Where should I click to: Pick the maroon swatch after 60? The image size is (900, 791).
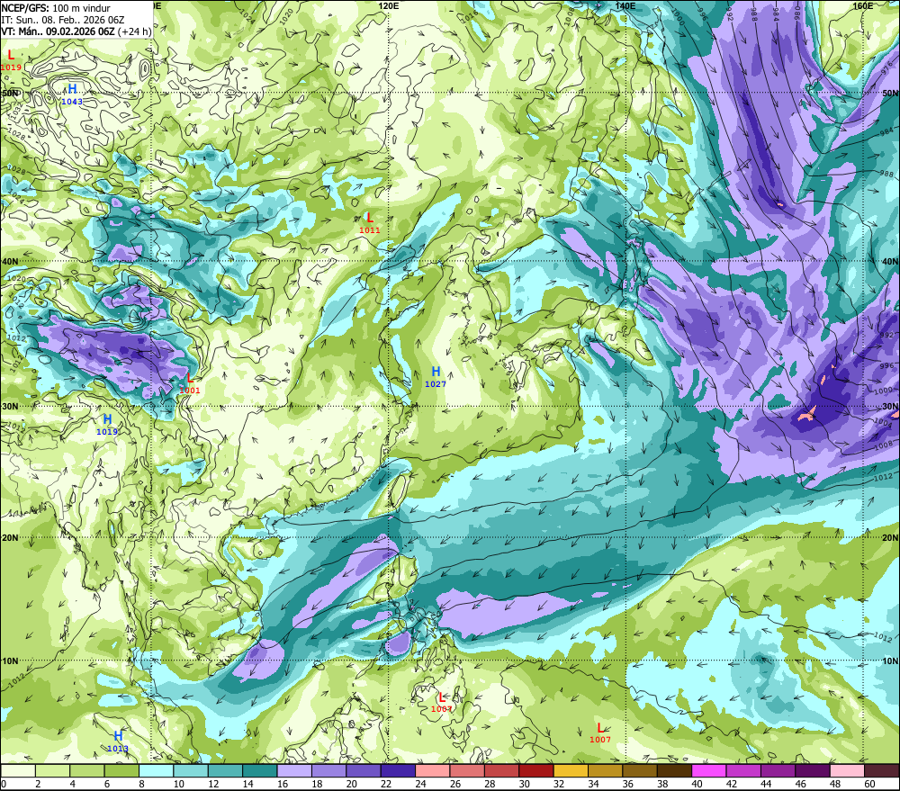point(882,770)
